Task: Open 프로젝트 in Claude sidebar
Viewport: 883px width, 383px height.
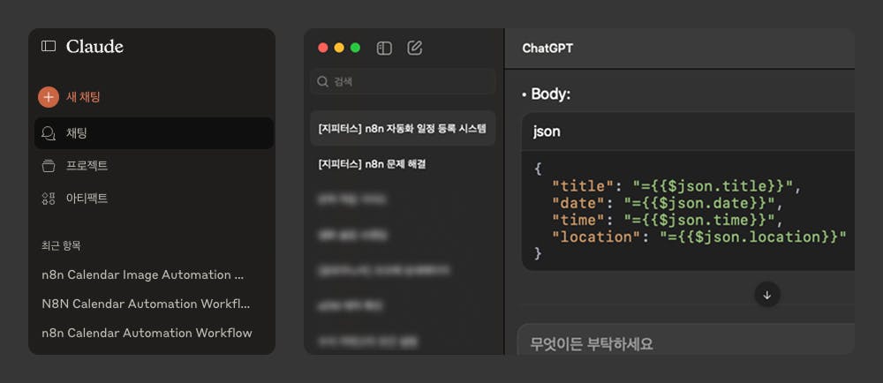Action: click(87, 166)
